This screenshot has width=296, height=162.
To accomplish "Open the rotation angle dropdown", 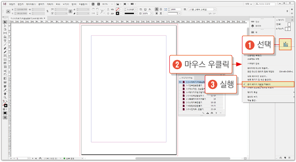I will coord(88,9).
